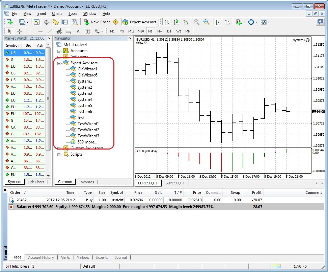The image size is (328, 272).
Task: Sort orders by the Profit column header
Action: pyautogui.click(x=257, y=192)
